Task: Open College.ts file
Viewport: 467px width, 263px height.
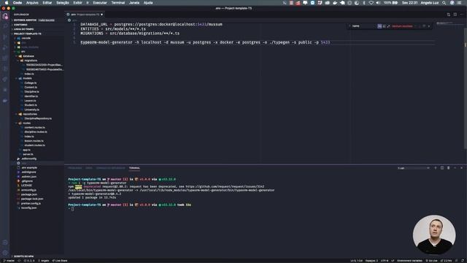Action: pyautogui.click(x=30, y=83)
